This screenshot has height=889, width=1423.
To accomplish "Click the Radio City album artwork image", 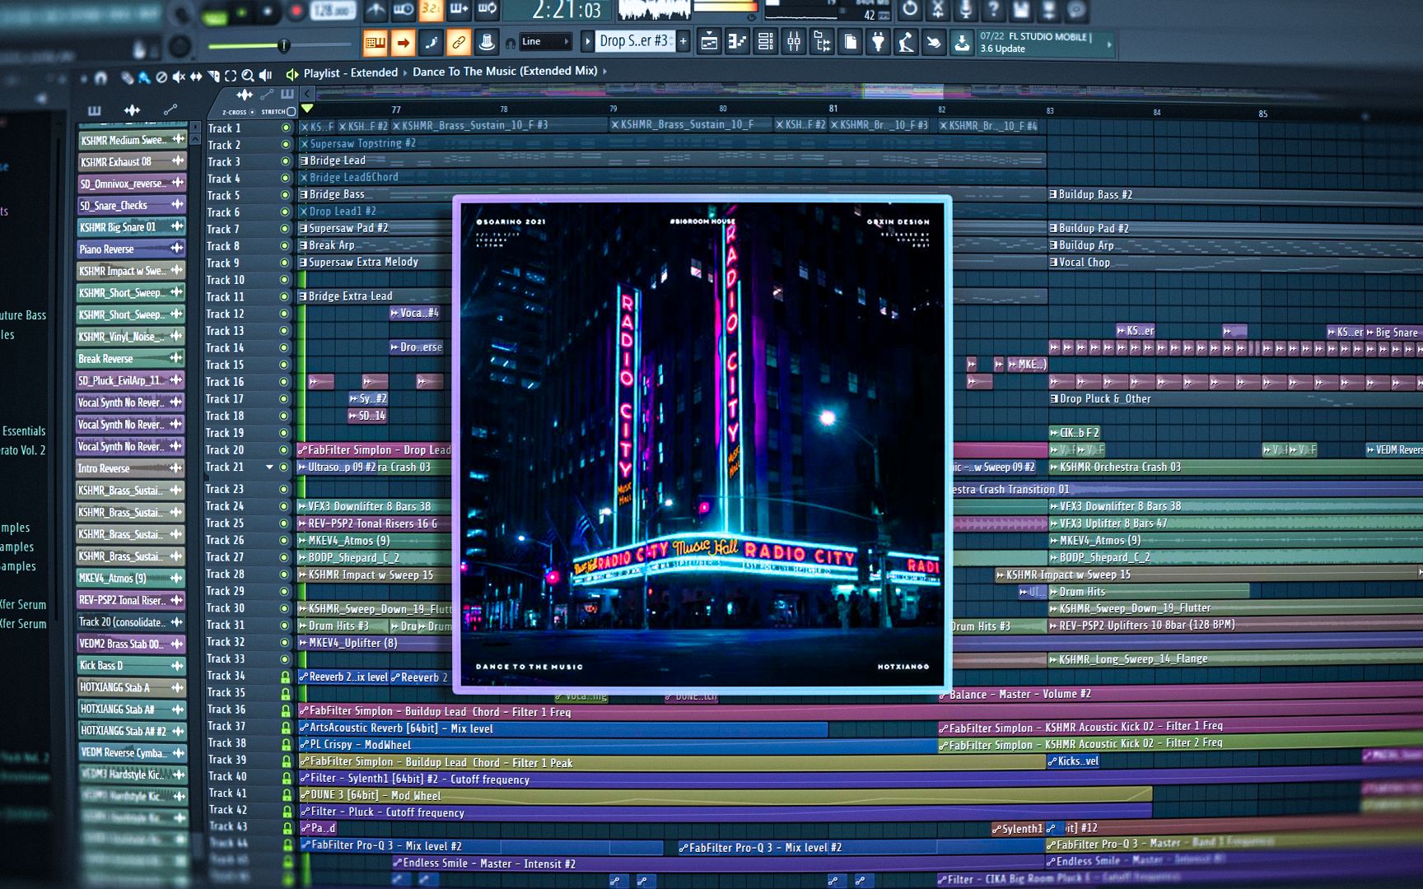I will coord(702,444).
